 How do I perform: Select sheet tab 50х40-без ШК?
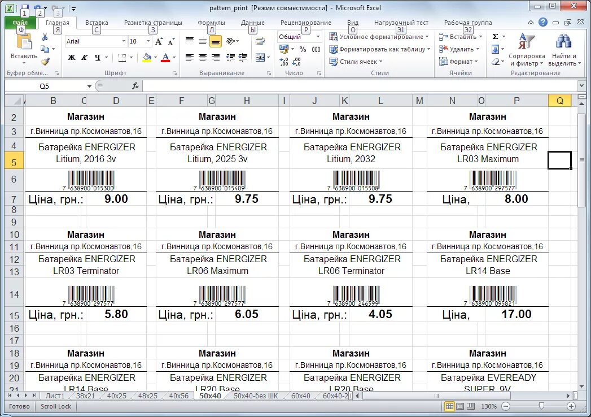pyautogui.click(x=256, y=396)
